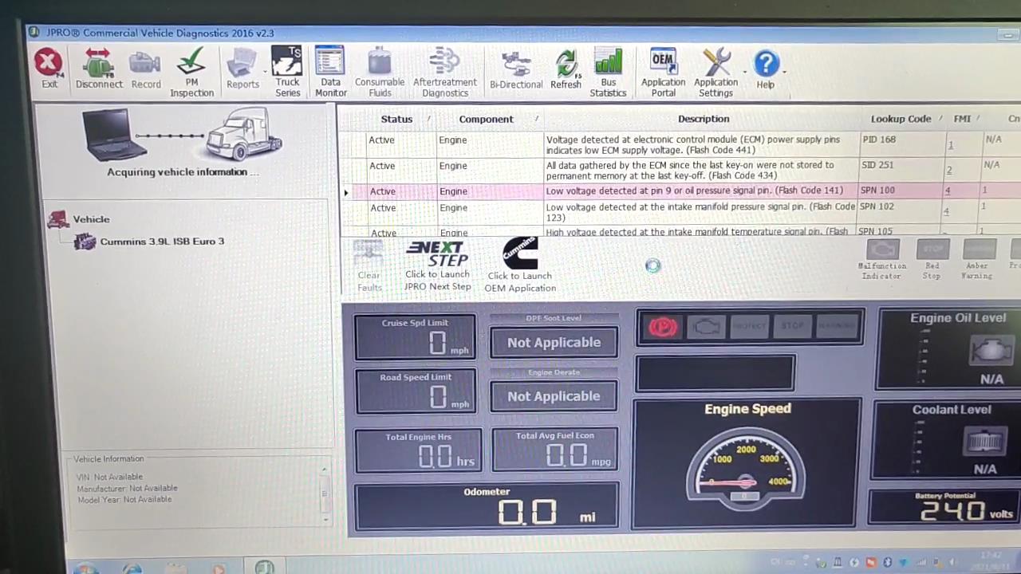Launch the Cummins OEM Application
The height and width of the screenshot is (574, 1021).
pos(520,266)
